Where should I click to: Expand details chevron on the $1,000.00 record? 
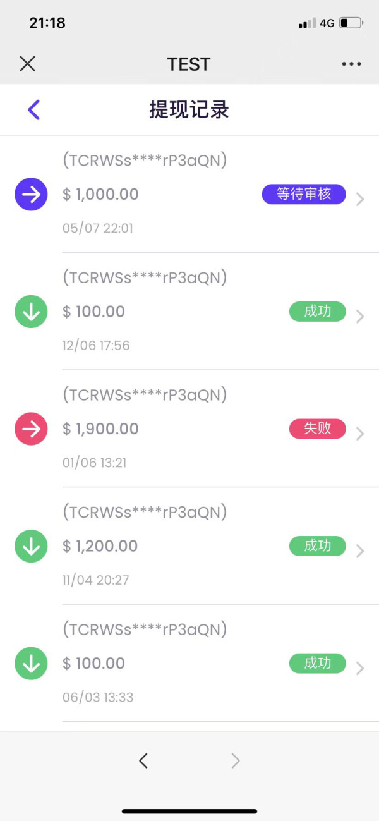360,199
